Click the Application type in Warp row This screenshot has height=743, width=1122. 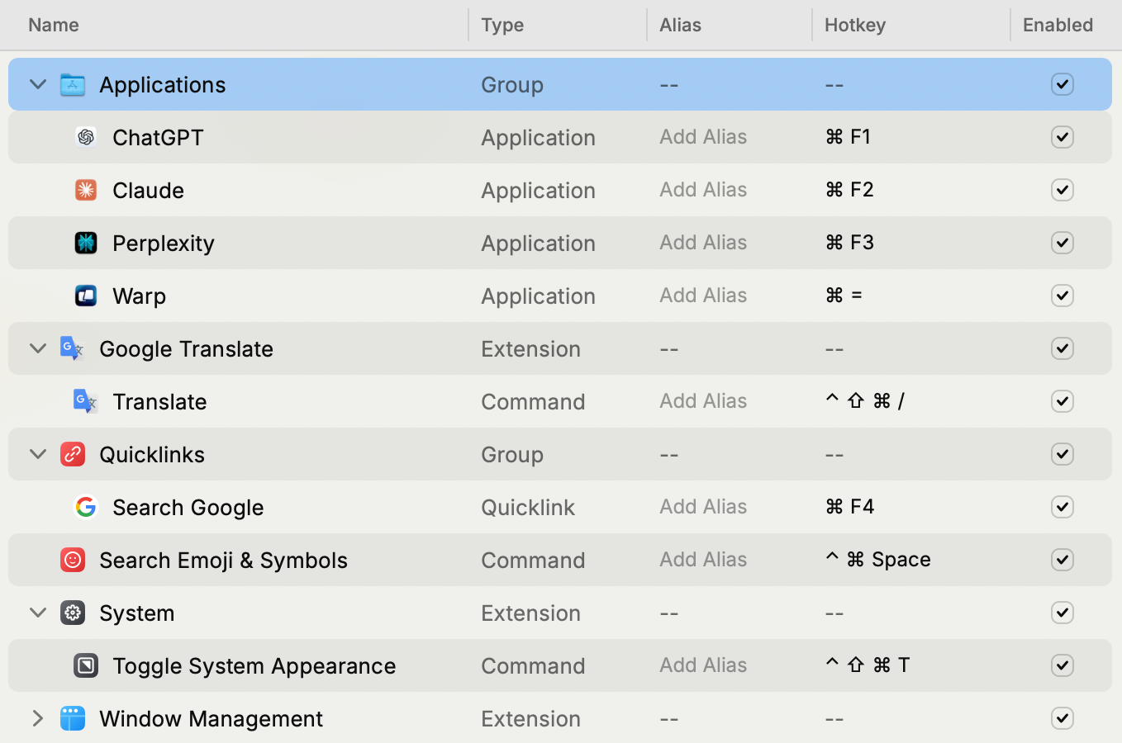(x=538, y=296)
